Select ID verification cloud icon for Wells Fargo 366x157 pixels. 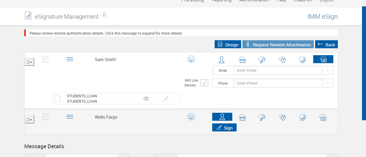click(x=323, y=117)
